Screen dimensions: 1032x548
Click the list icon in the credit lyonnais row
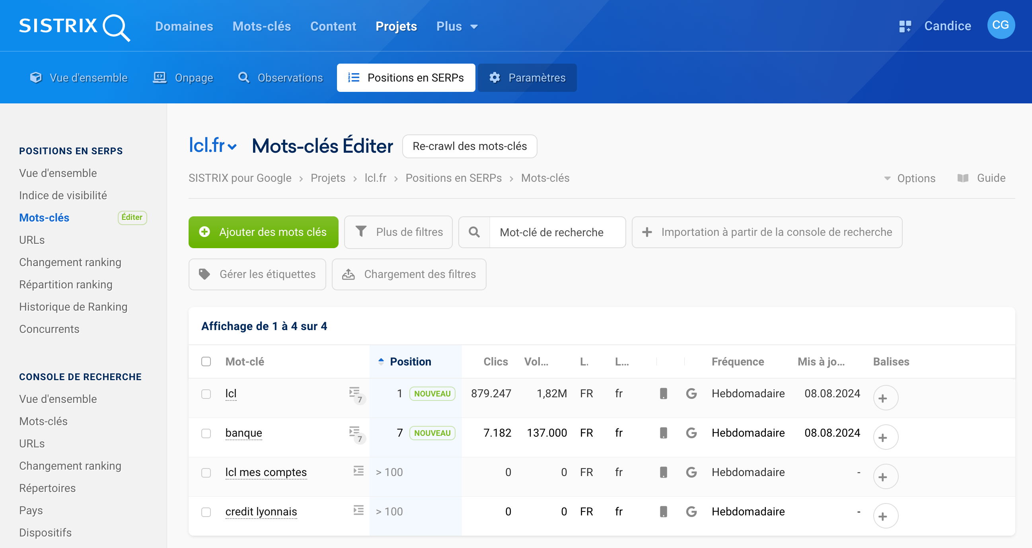(x=358, y=510)
